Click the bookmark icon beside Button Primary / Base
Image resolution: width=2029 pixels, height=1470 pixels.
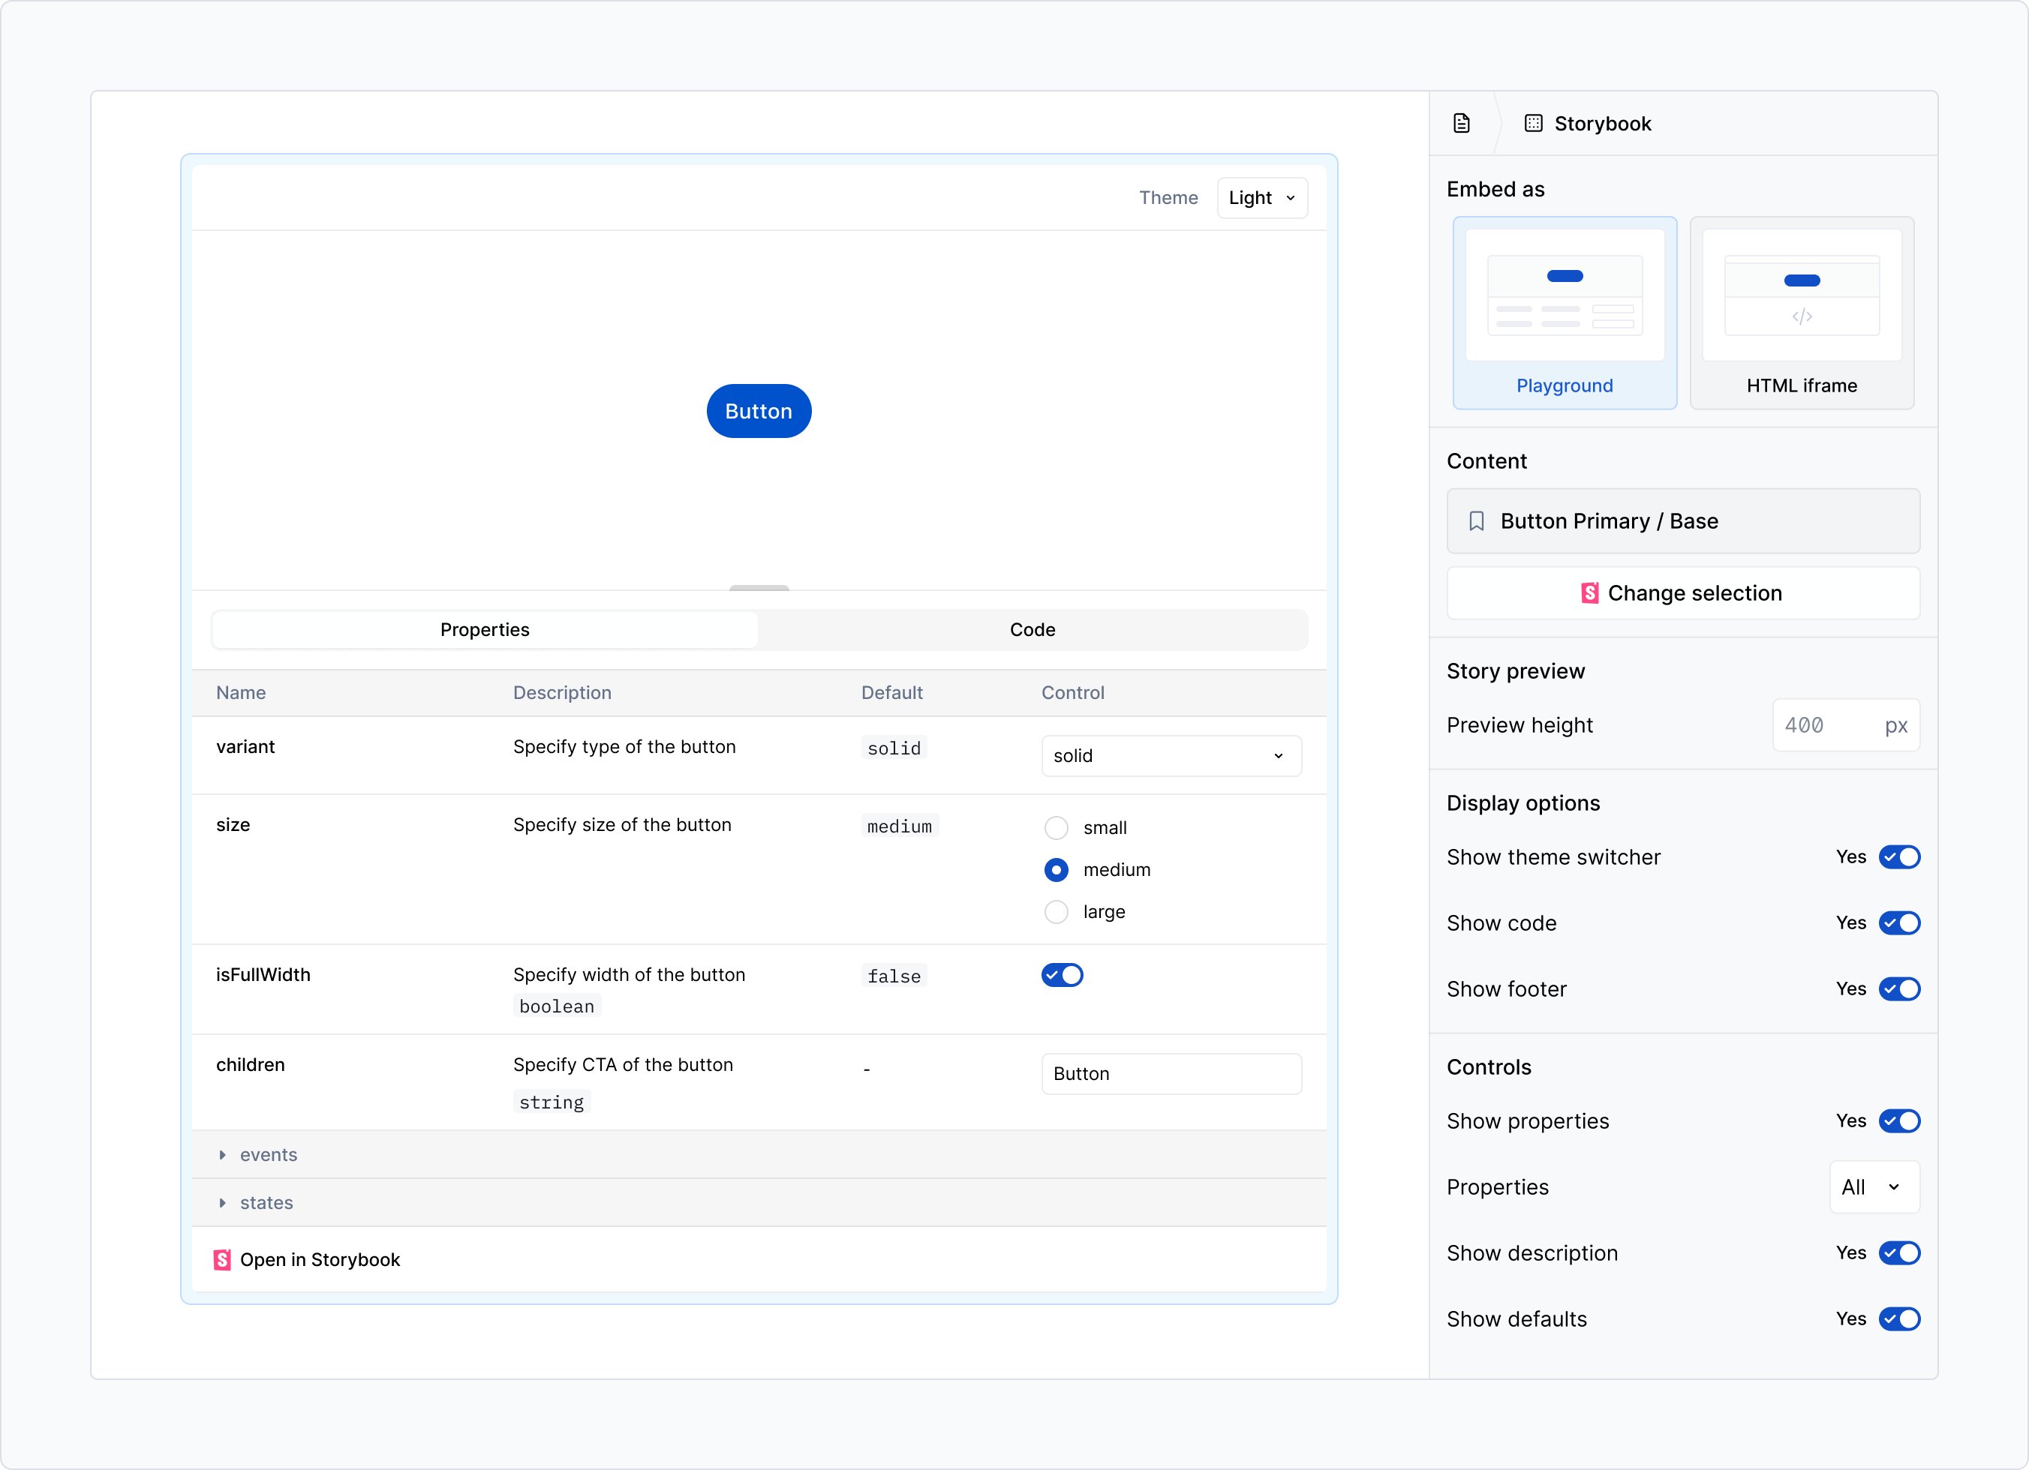coord(1477,521)
